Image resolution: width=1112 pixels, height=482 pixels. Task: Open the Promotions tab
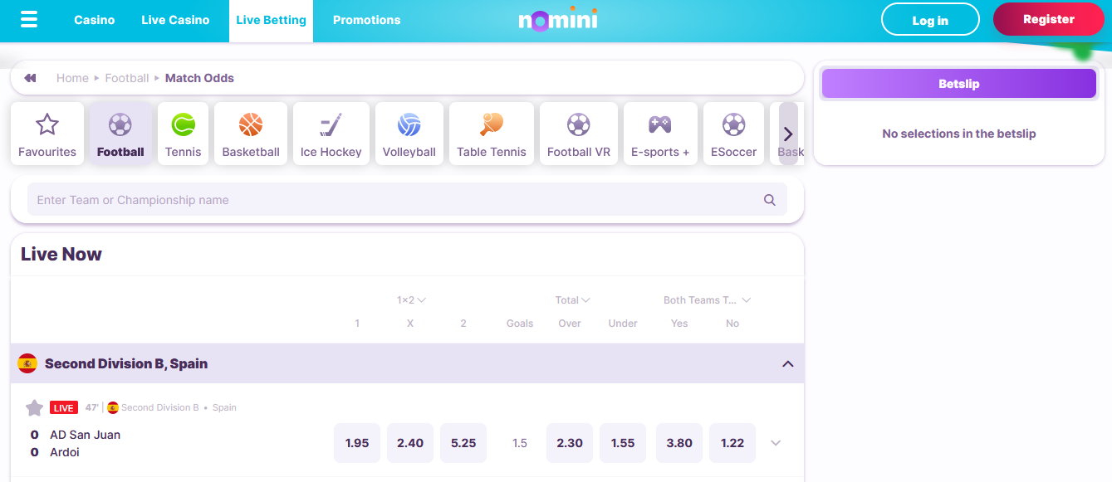(x=366, y=20)
